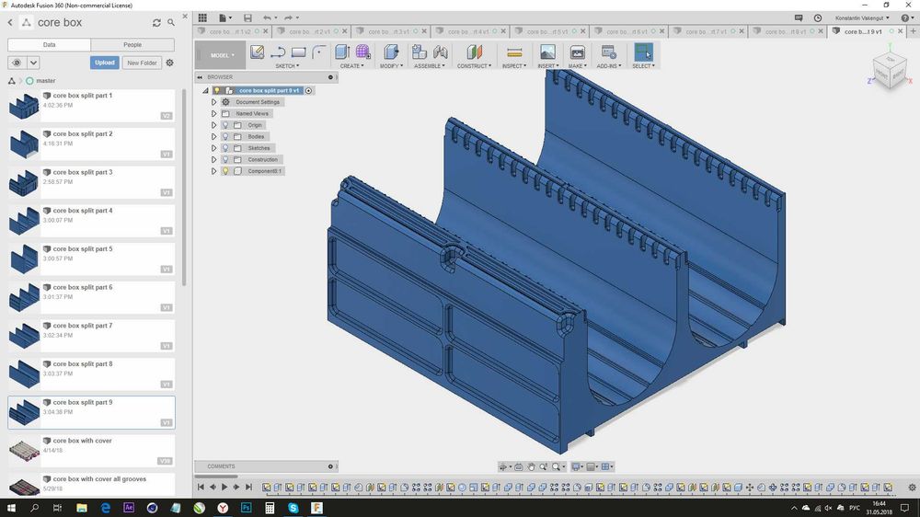The image size is (920, 517).
Task: Activate the Measure tool
Action: (x=514, y=52)
